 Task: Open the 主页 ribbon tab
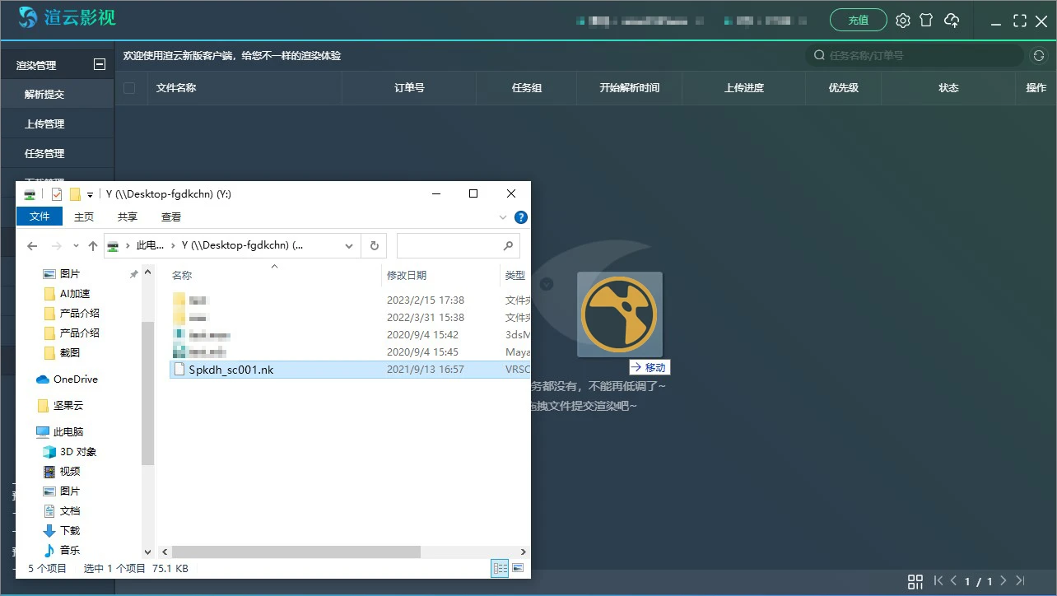(x=84, y=217)
